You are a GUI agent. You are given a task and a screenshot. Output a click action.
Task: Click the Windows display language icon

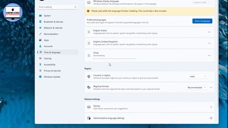point(89,2)
